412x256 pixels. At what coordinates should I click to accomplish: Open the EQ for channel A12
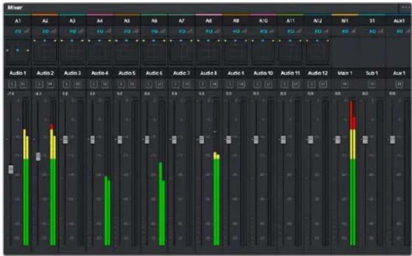tap(318, 31)
